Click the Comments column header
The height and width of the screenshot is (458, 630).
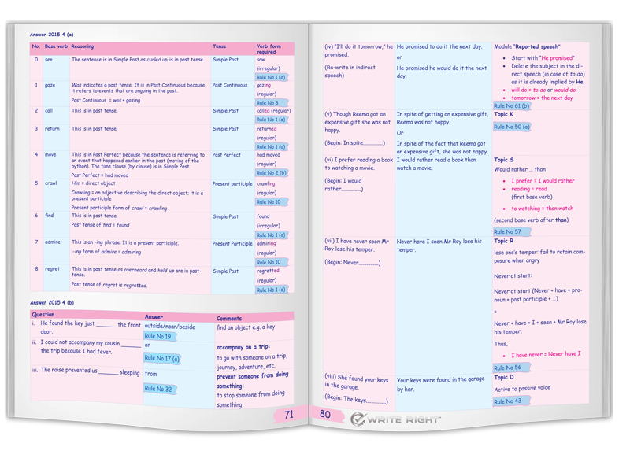tap(229, 319)
